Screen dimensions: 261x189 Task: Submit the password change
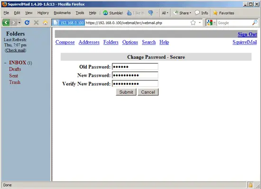pyautogui.click(x=126, y=92)
